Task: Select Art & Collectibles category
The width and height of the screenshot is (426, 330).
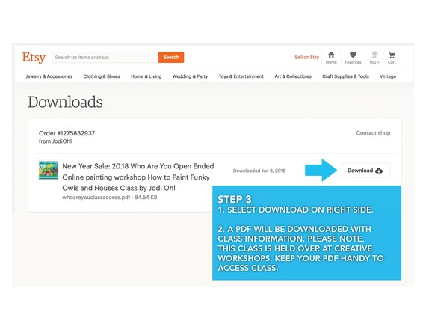Action: tap(293, 76)
